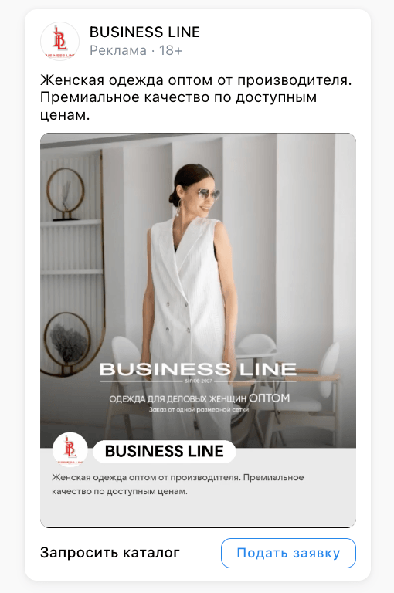Click the small round logo overlapping the photo
394x593 pixels.
(x=70, y=449)
